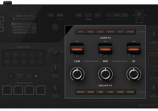Adjust the SAMPLER VOLUME knob
Screen dimensions: 158x111
(x=55, y=89)
